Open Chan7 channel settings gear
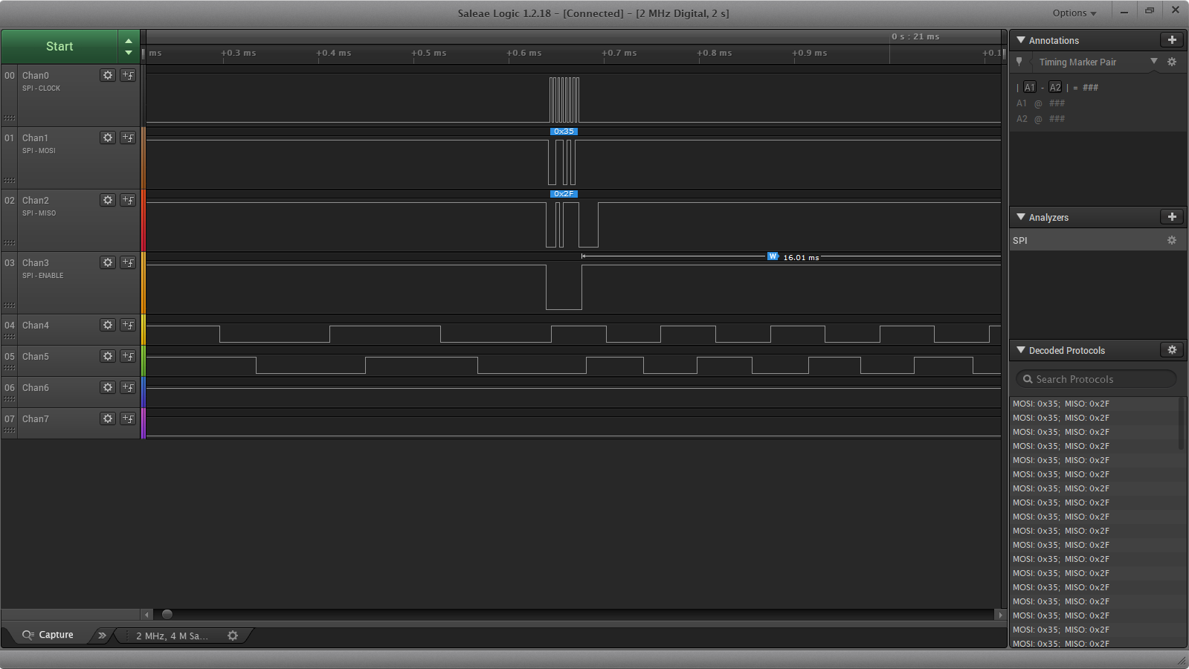Viewport: 1189px width, 669px height. [x=108, y=418]
